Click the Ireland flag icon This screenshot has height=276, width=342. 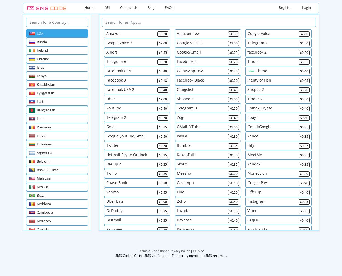pos(32,51)
